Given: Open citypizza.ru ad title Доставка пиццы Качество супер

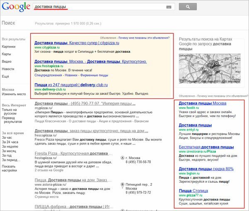Looking at the screenshot, I should coord(77,43).
